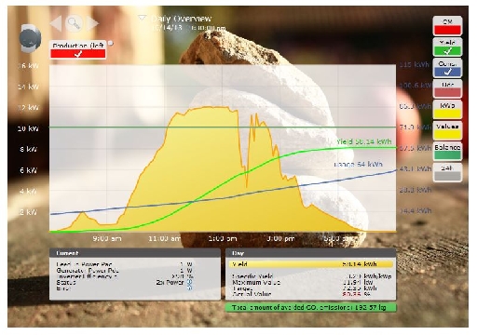
Task: Click the Daily Overview title
Action: coord(182,19)
